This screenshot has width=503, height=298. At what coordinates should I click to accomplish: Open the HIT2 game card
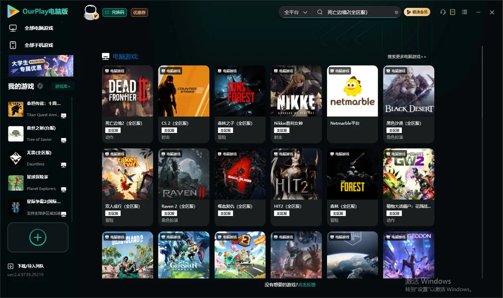296,187
